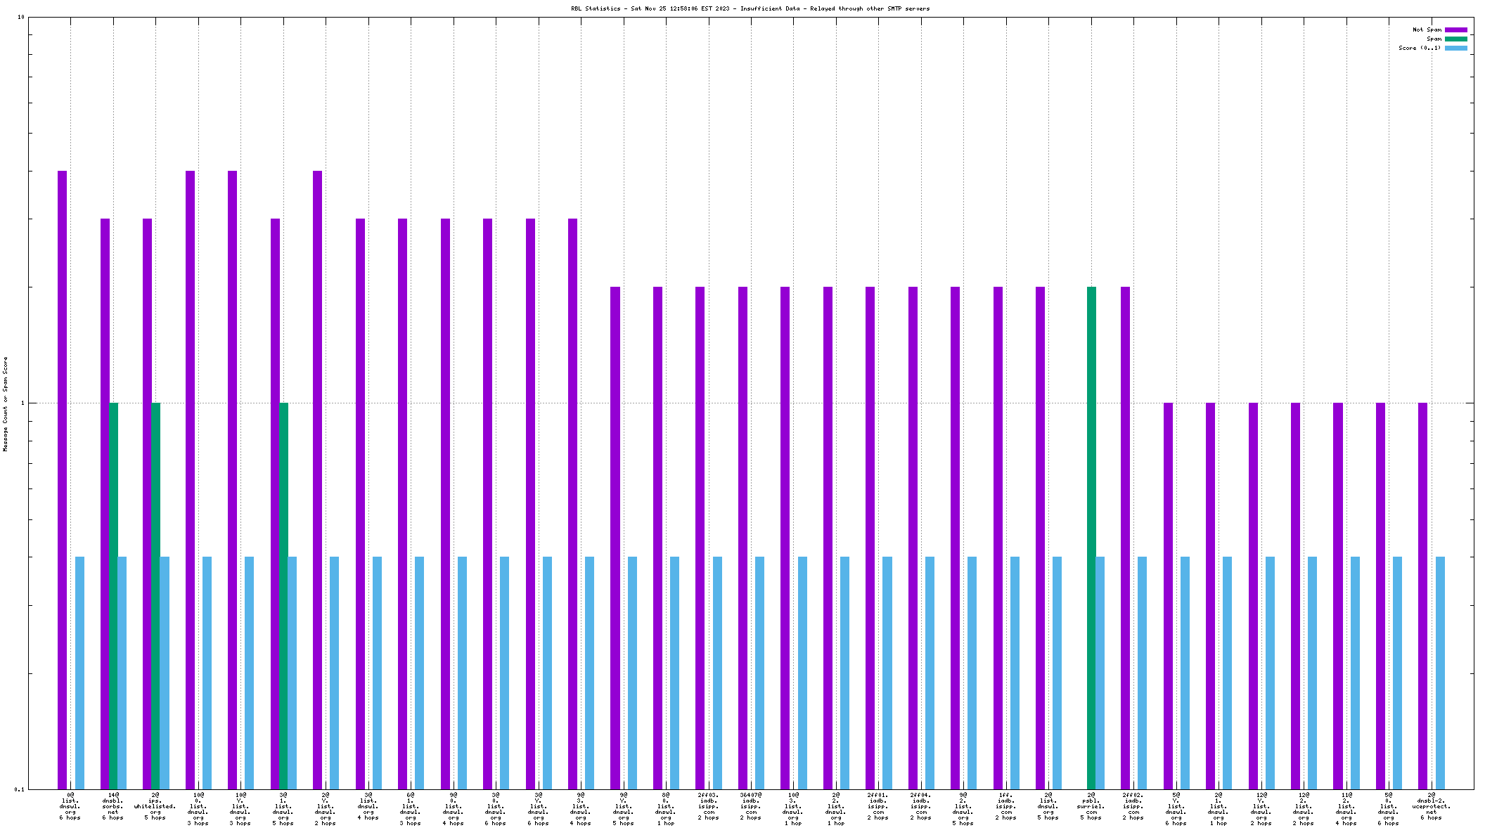Click the blue Score (0..1) legend swatch
Image resolution: width=1485 pixels, height=835 pixels.
click(x=1455, y=48)
